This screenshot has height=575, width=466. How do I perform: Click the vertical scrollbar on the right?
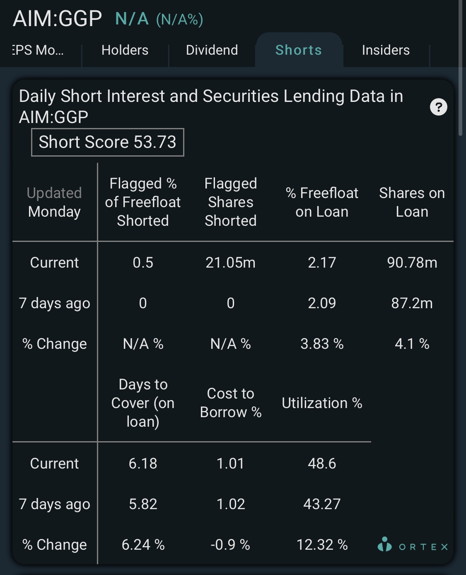pos(460,68)
